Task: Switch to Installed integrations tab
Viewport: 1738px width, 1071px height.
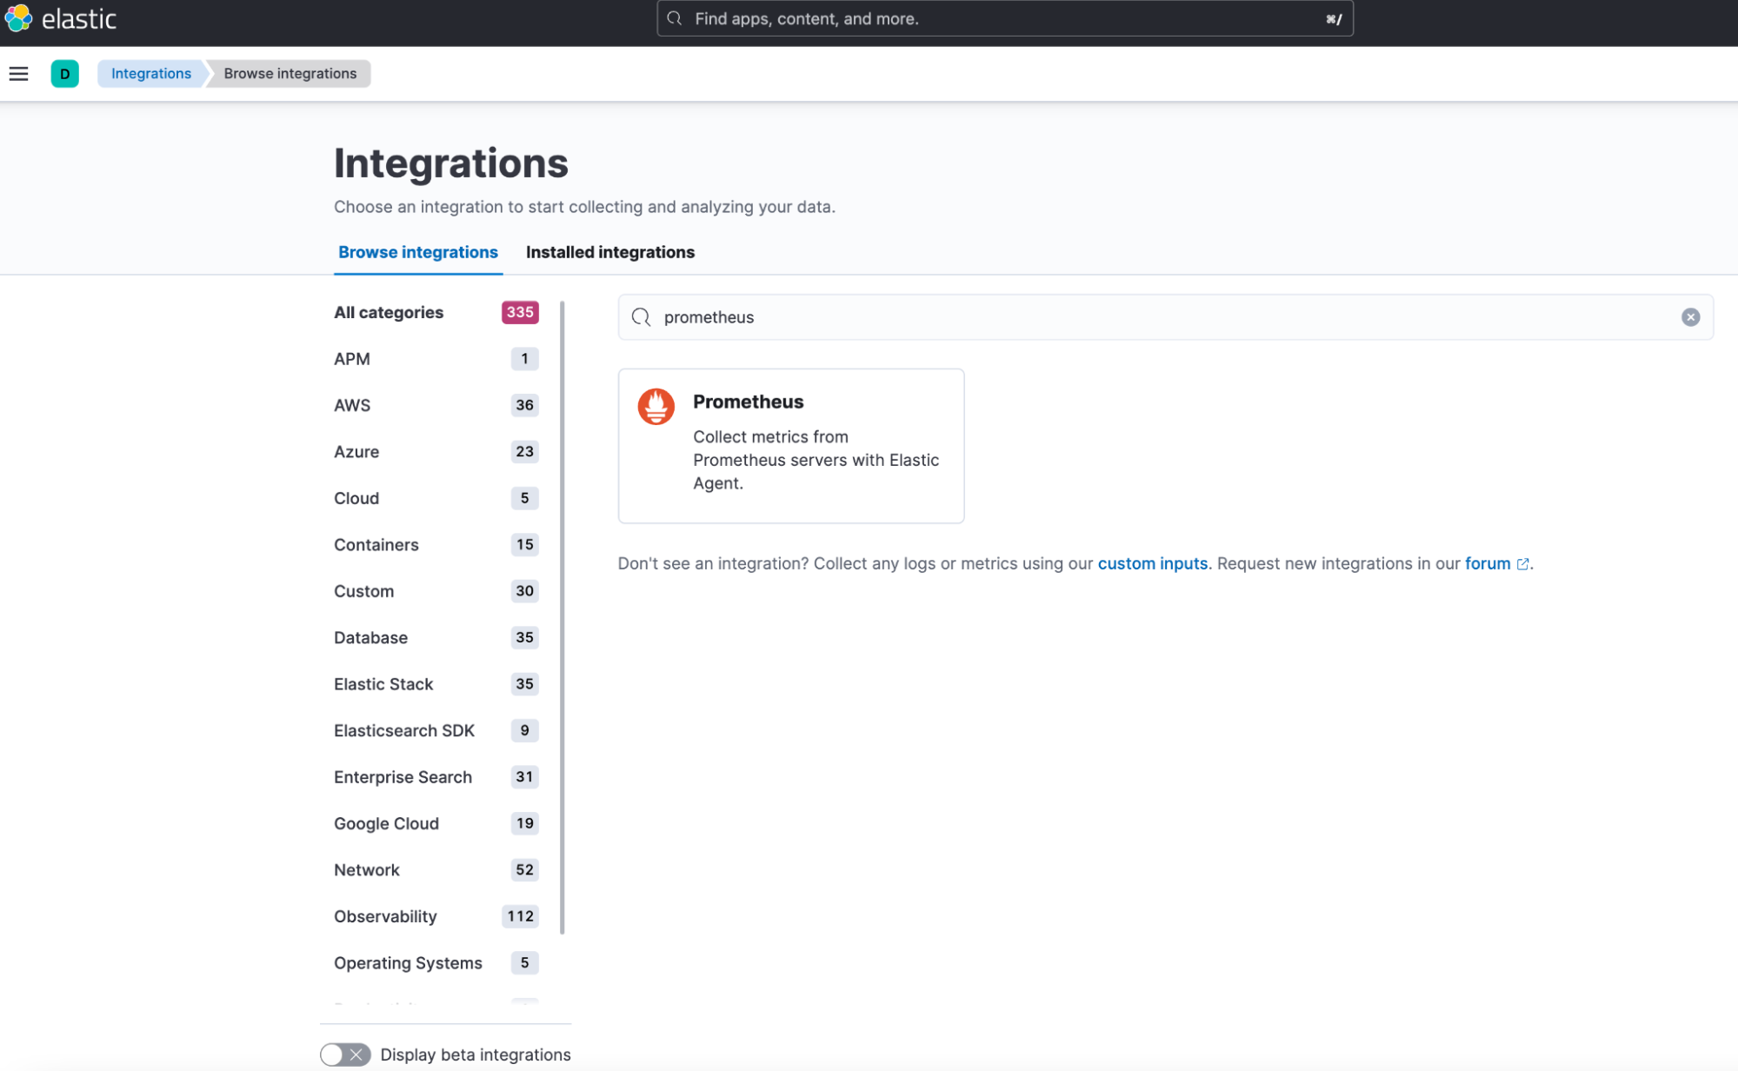Action: point(609,252)
